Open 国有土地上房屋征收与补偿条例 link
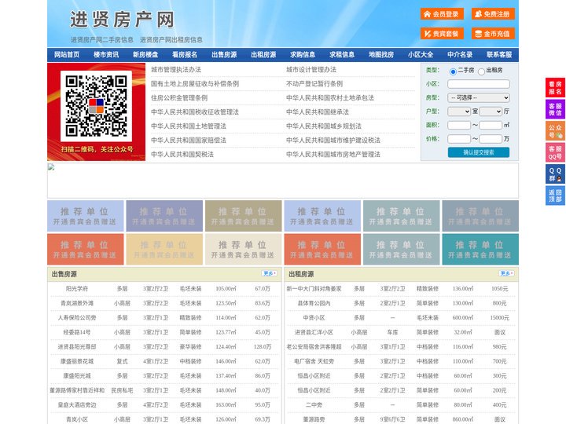This screenshot has width=566, height=424. [195, 84]
